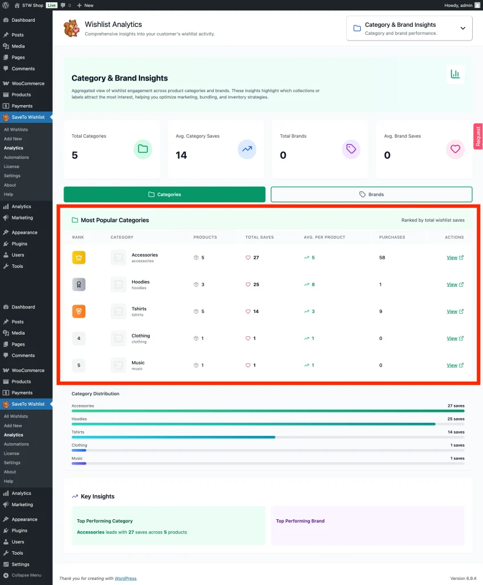Click the pink Request tab on the right edge
The height and width of the screenshot is (585, 483).
tap(478, 136)
